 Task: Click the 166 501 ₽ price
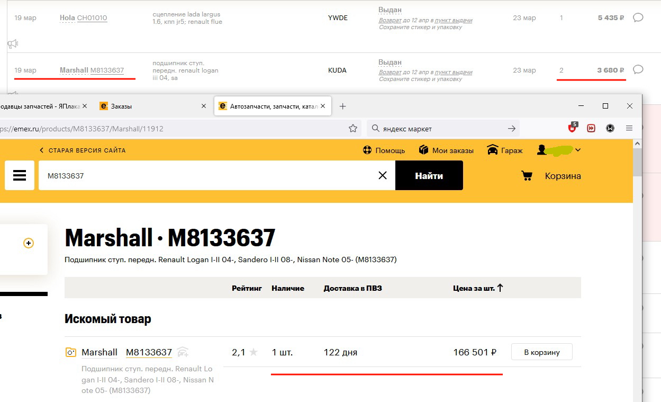(x=475, y=352)
